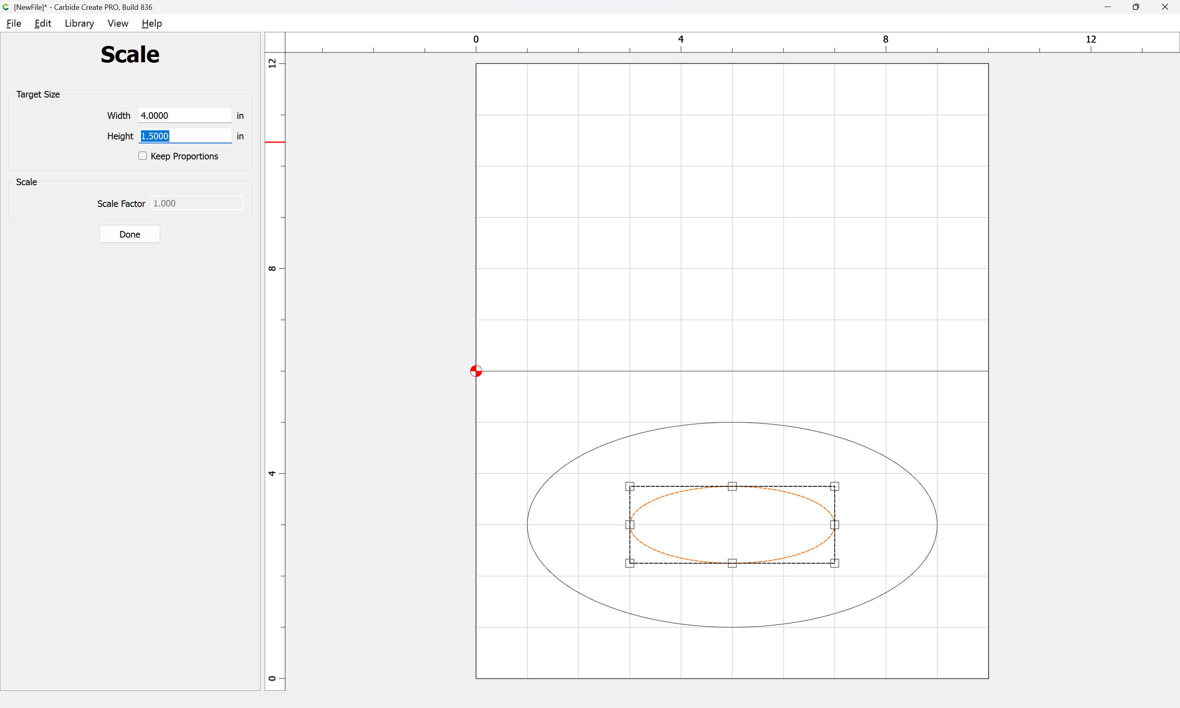Click the top-right selection handle
Viewport: 1180px width, 708px height.
[x=834, y=486]
